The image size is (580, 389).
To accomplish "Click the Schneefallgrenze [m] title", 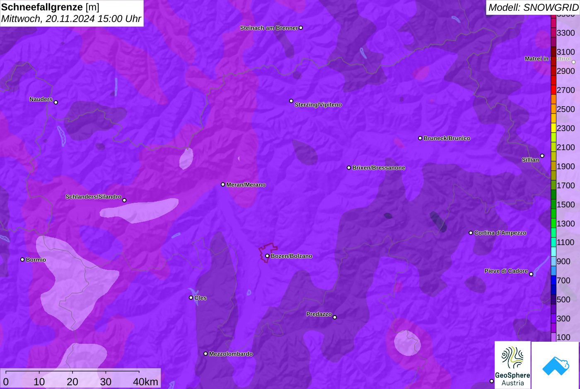I will tap(50, 7).
